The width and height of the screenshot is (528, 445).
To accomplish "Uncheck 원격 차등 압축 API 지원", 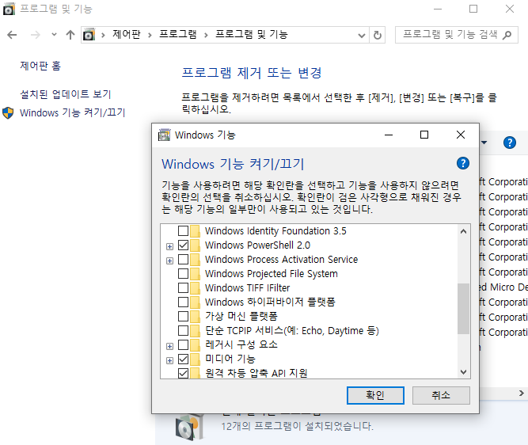I will coord(183,373).
